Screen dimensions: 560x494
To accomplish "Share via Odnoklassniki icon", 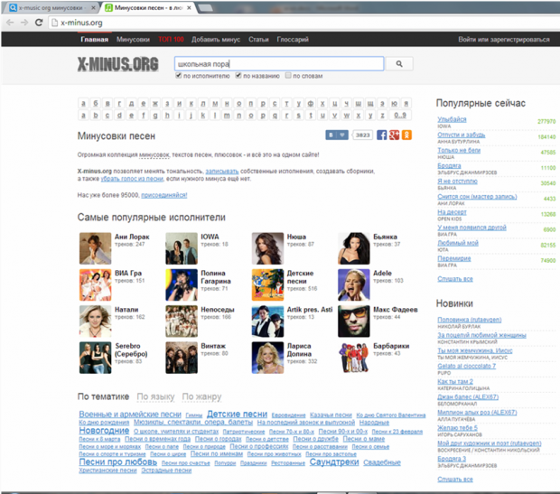I will 406,135.
